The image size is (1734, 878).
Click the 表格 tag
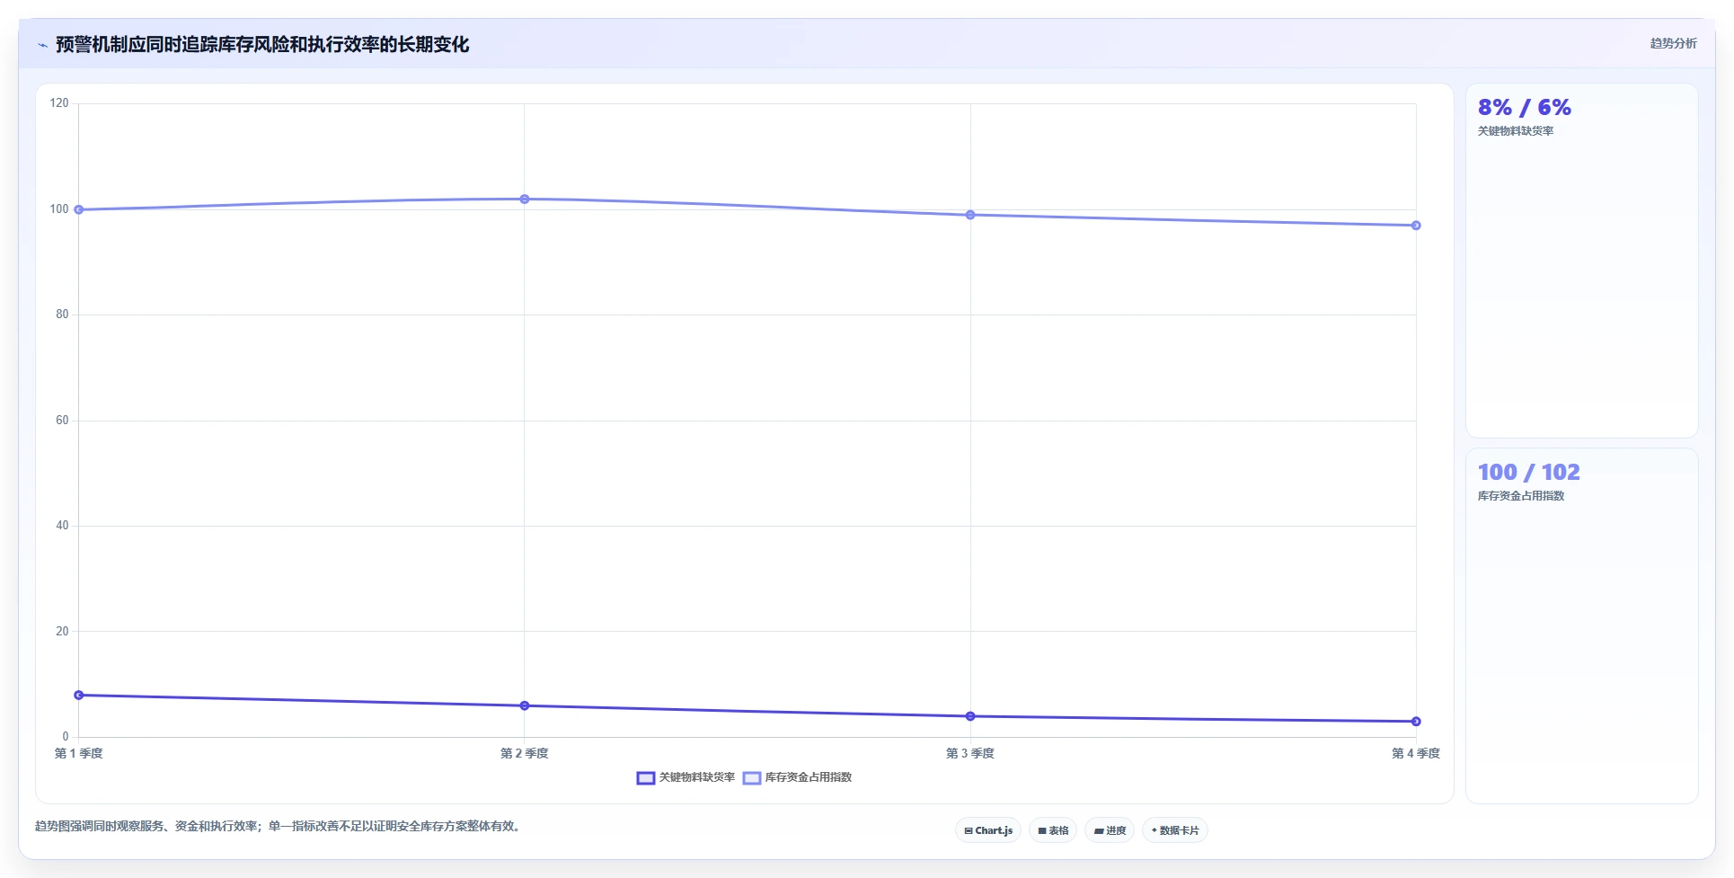(1053, 830)
